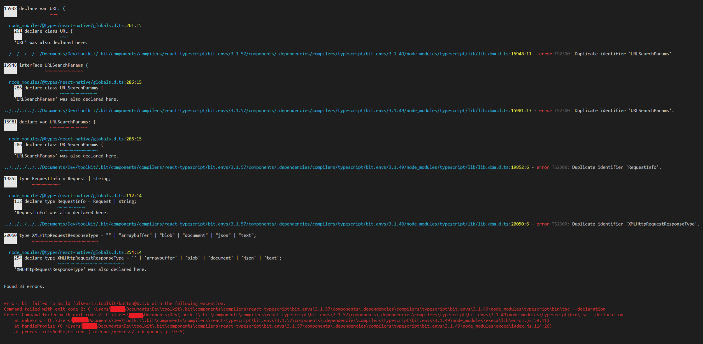Click first globals.d.ts:286:15 path below interface URLSearchParams
The image size is (703, 344).
point(75,82)
